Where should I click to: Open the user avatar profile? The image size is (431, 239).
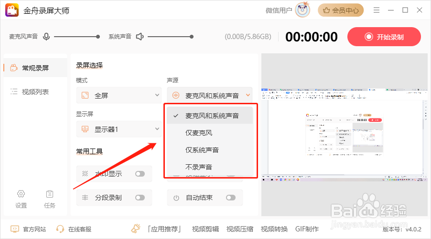302,10
